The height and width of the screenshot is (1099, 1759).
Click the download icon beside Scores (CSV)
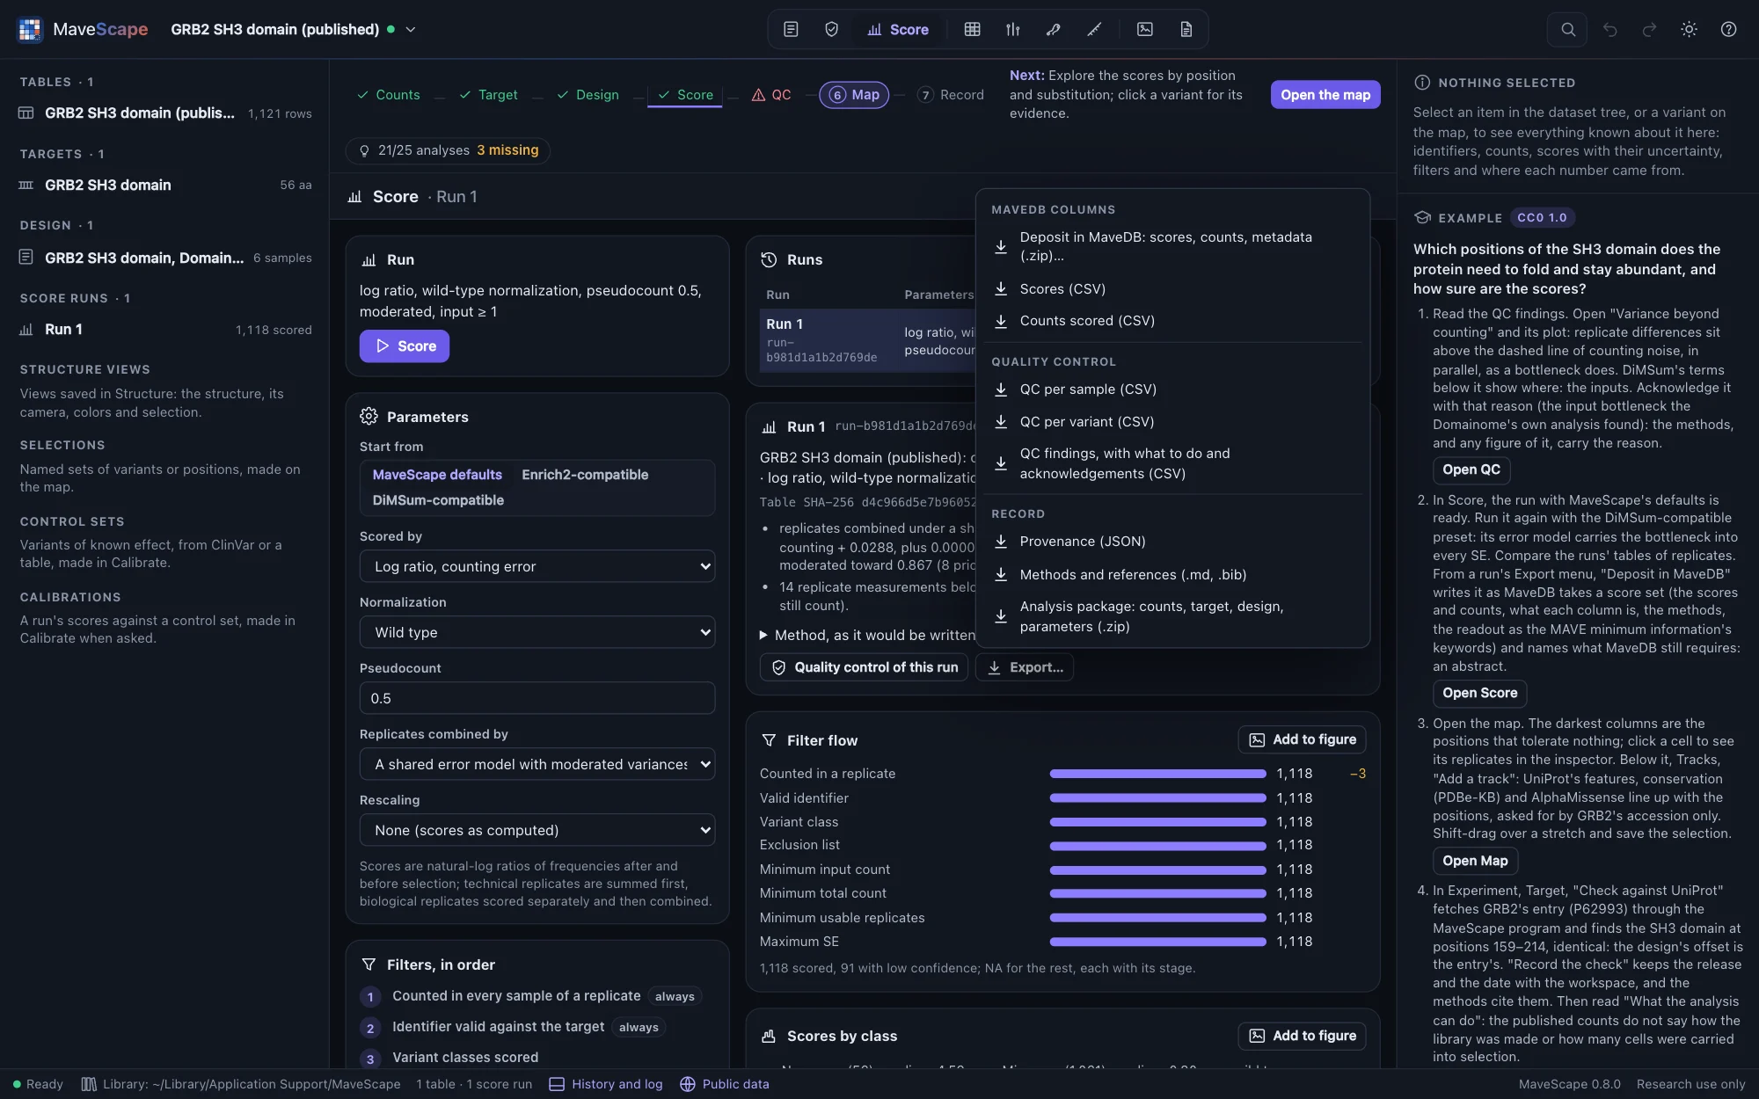point(1001,288)
